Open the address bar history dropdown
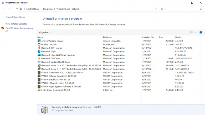Image resolution: width=205 pixels, height=115 pixels. tap(157, 9)
